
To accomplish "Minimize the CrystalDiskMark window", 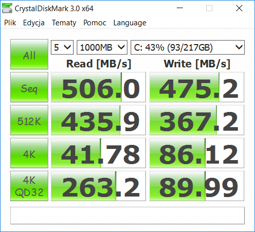I will click(x=180, y=8).
